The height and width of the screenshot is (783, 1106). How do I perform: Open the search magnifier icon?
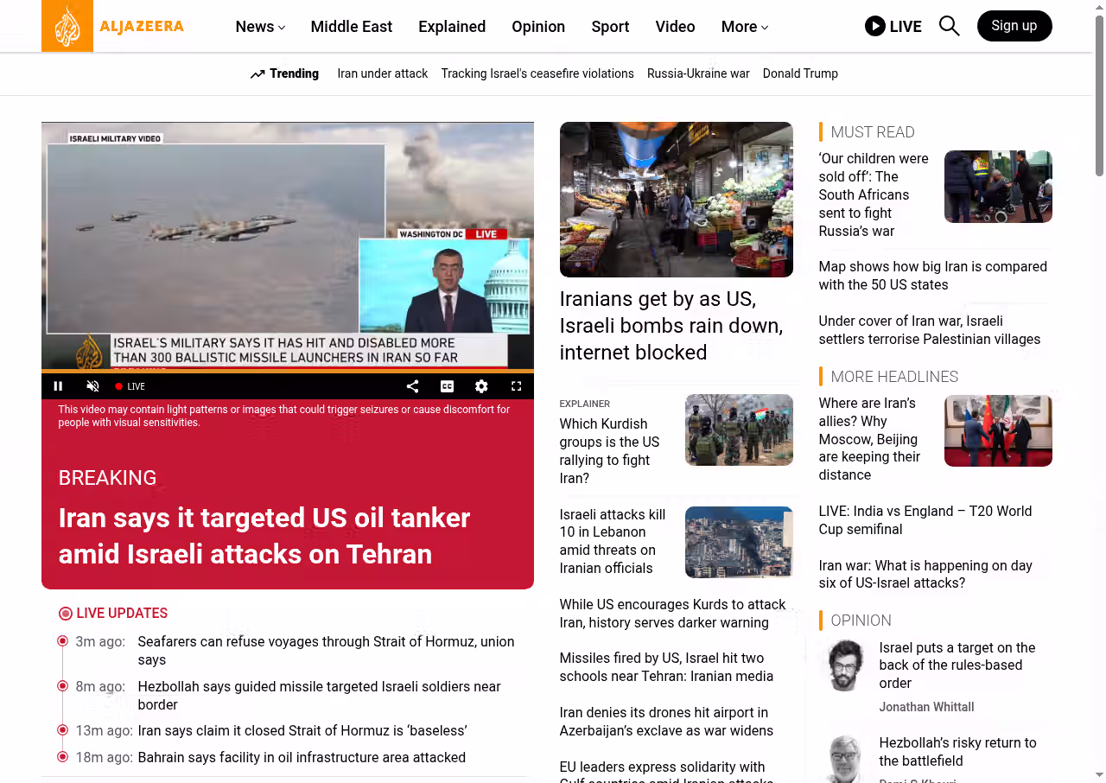tap(949, 26)
